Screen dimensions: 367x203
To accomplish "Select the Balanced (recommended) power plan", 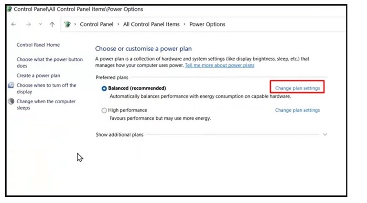I will [x=104, y=88].
